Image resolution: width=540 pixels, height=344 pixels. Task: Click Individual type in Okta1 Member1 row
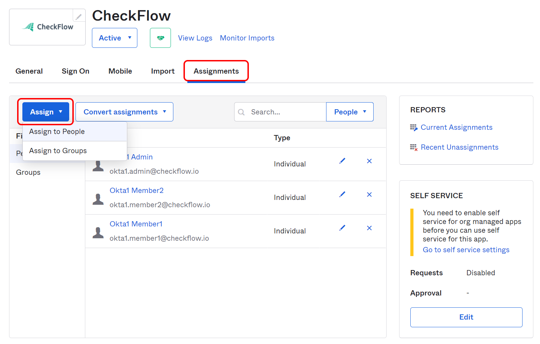tap(290, 231)
